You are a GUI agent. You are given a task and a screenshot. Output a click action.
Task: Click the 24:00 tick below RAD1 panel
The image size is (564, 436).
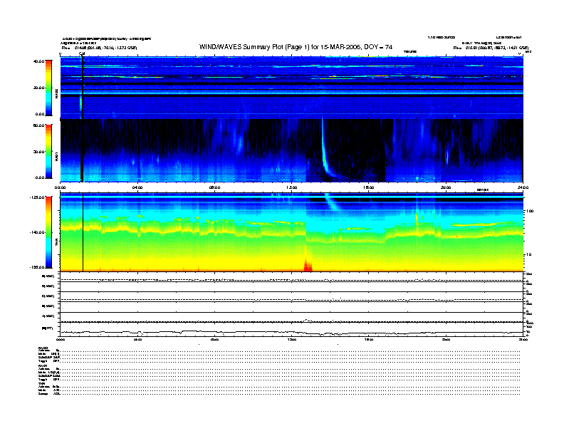coord(523,187)
